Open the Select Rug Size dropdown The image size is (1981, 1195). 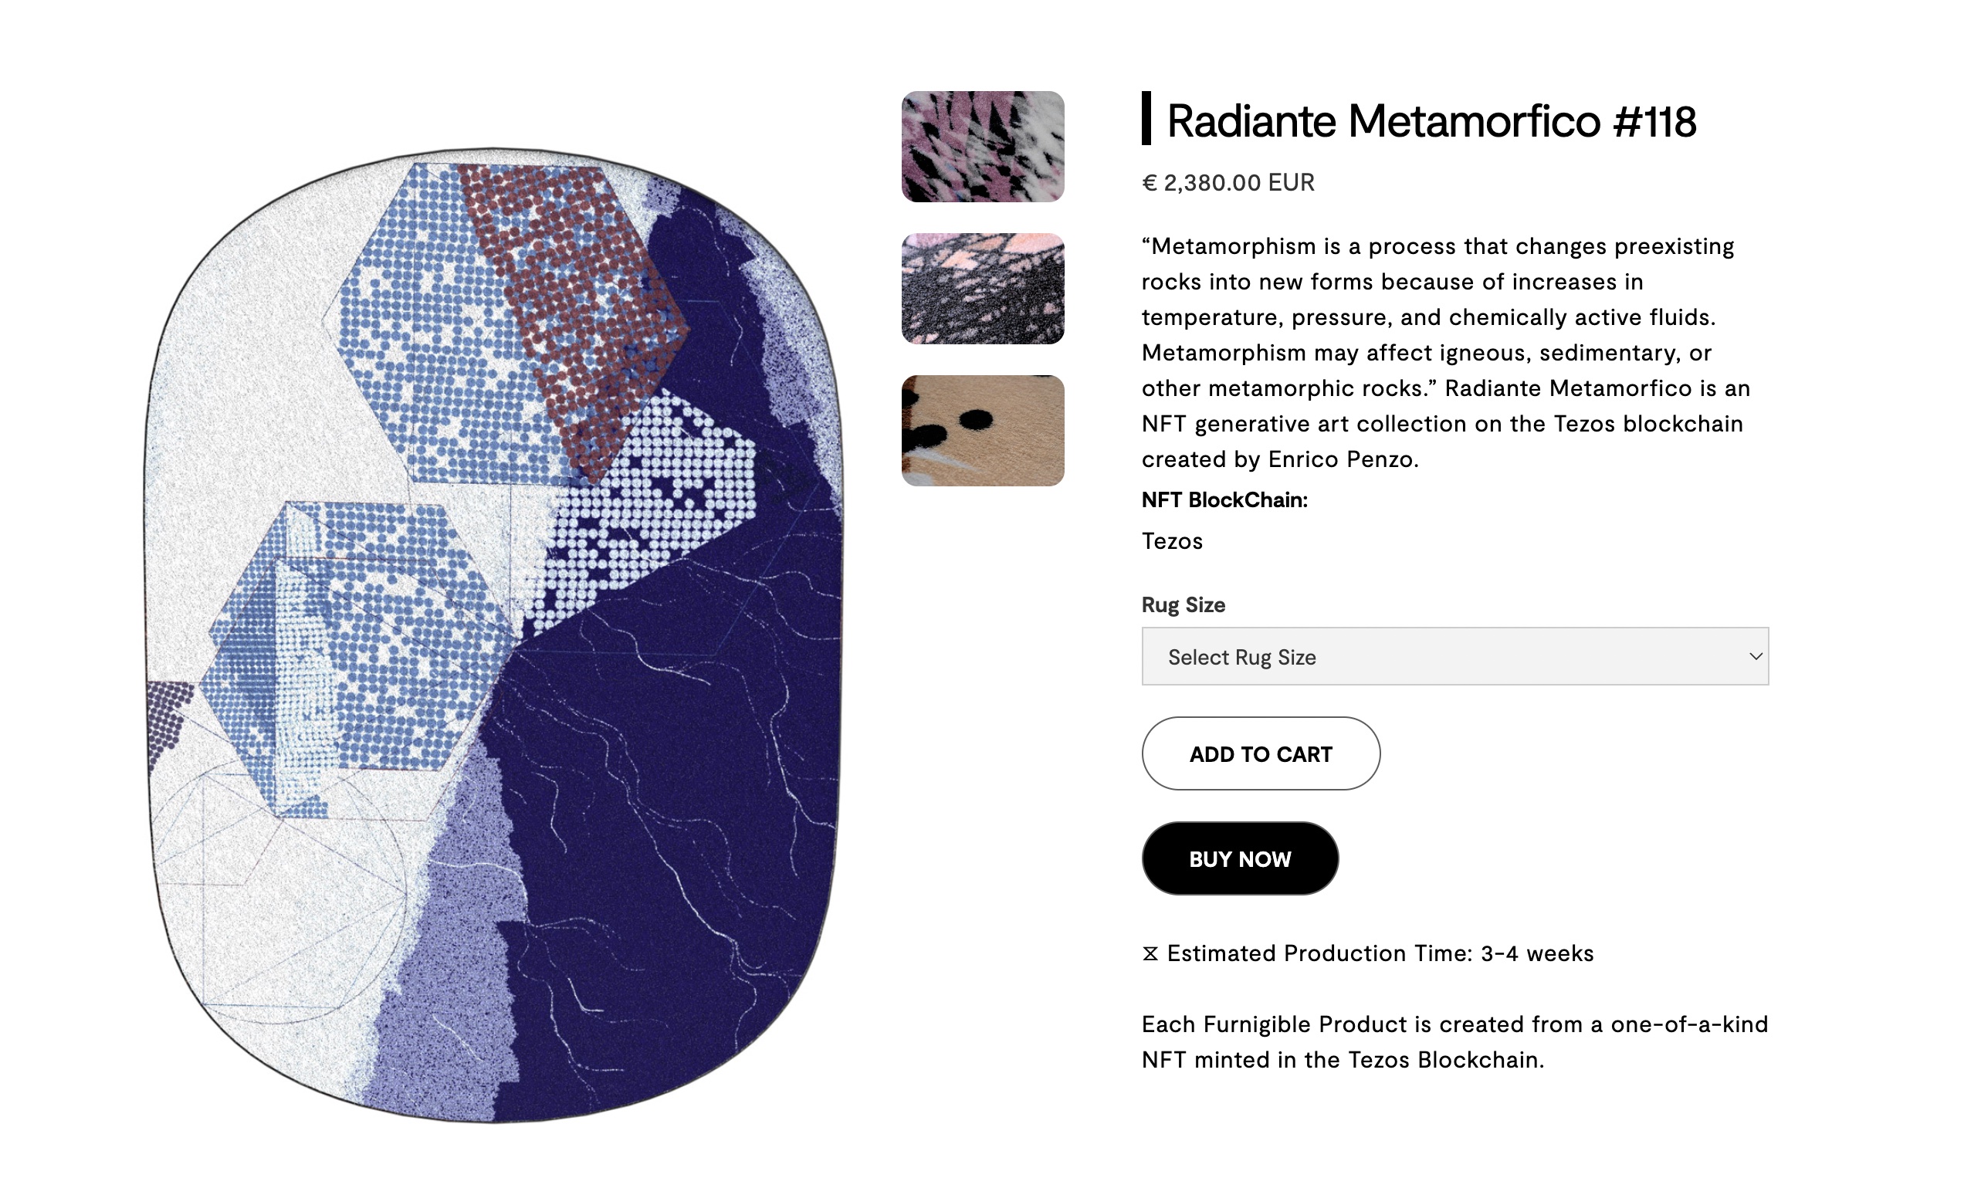(x=1454, y=656)
